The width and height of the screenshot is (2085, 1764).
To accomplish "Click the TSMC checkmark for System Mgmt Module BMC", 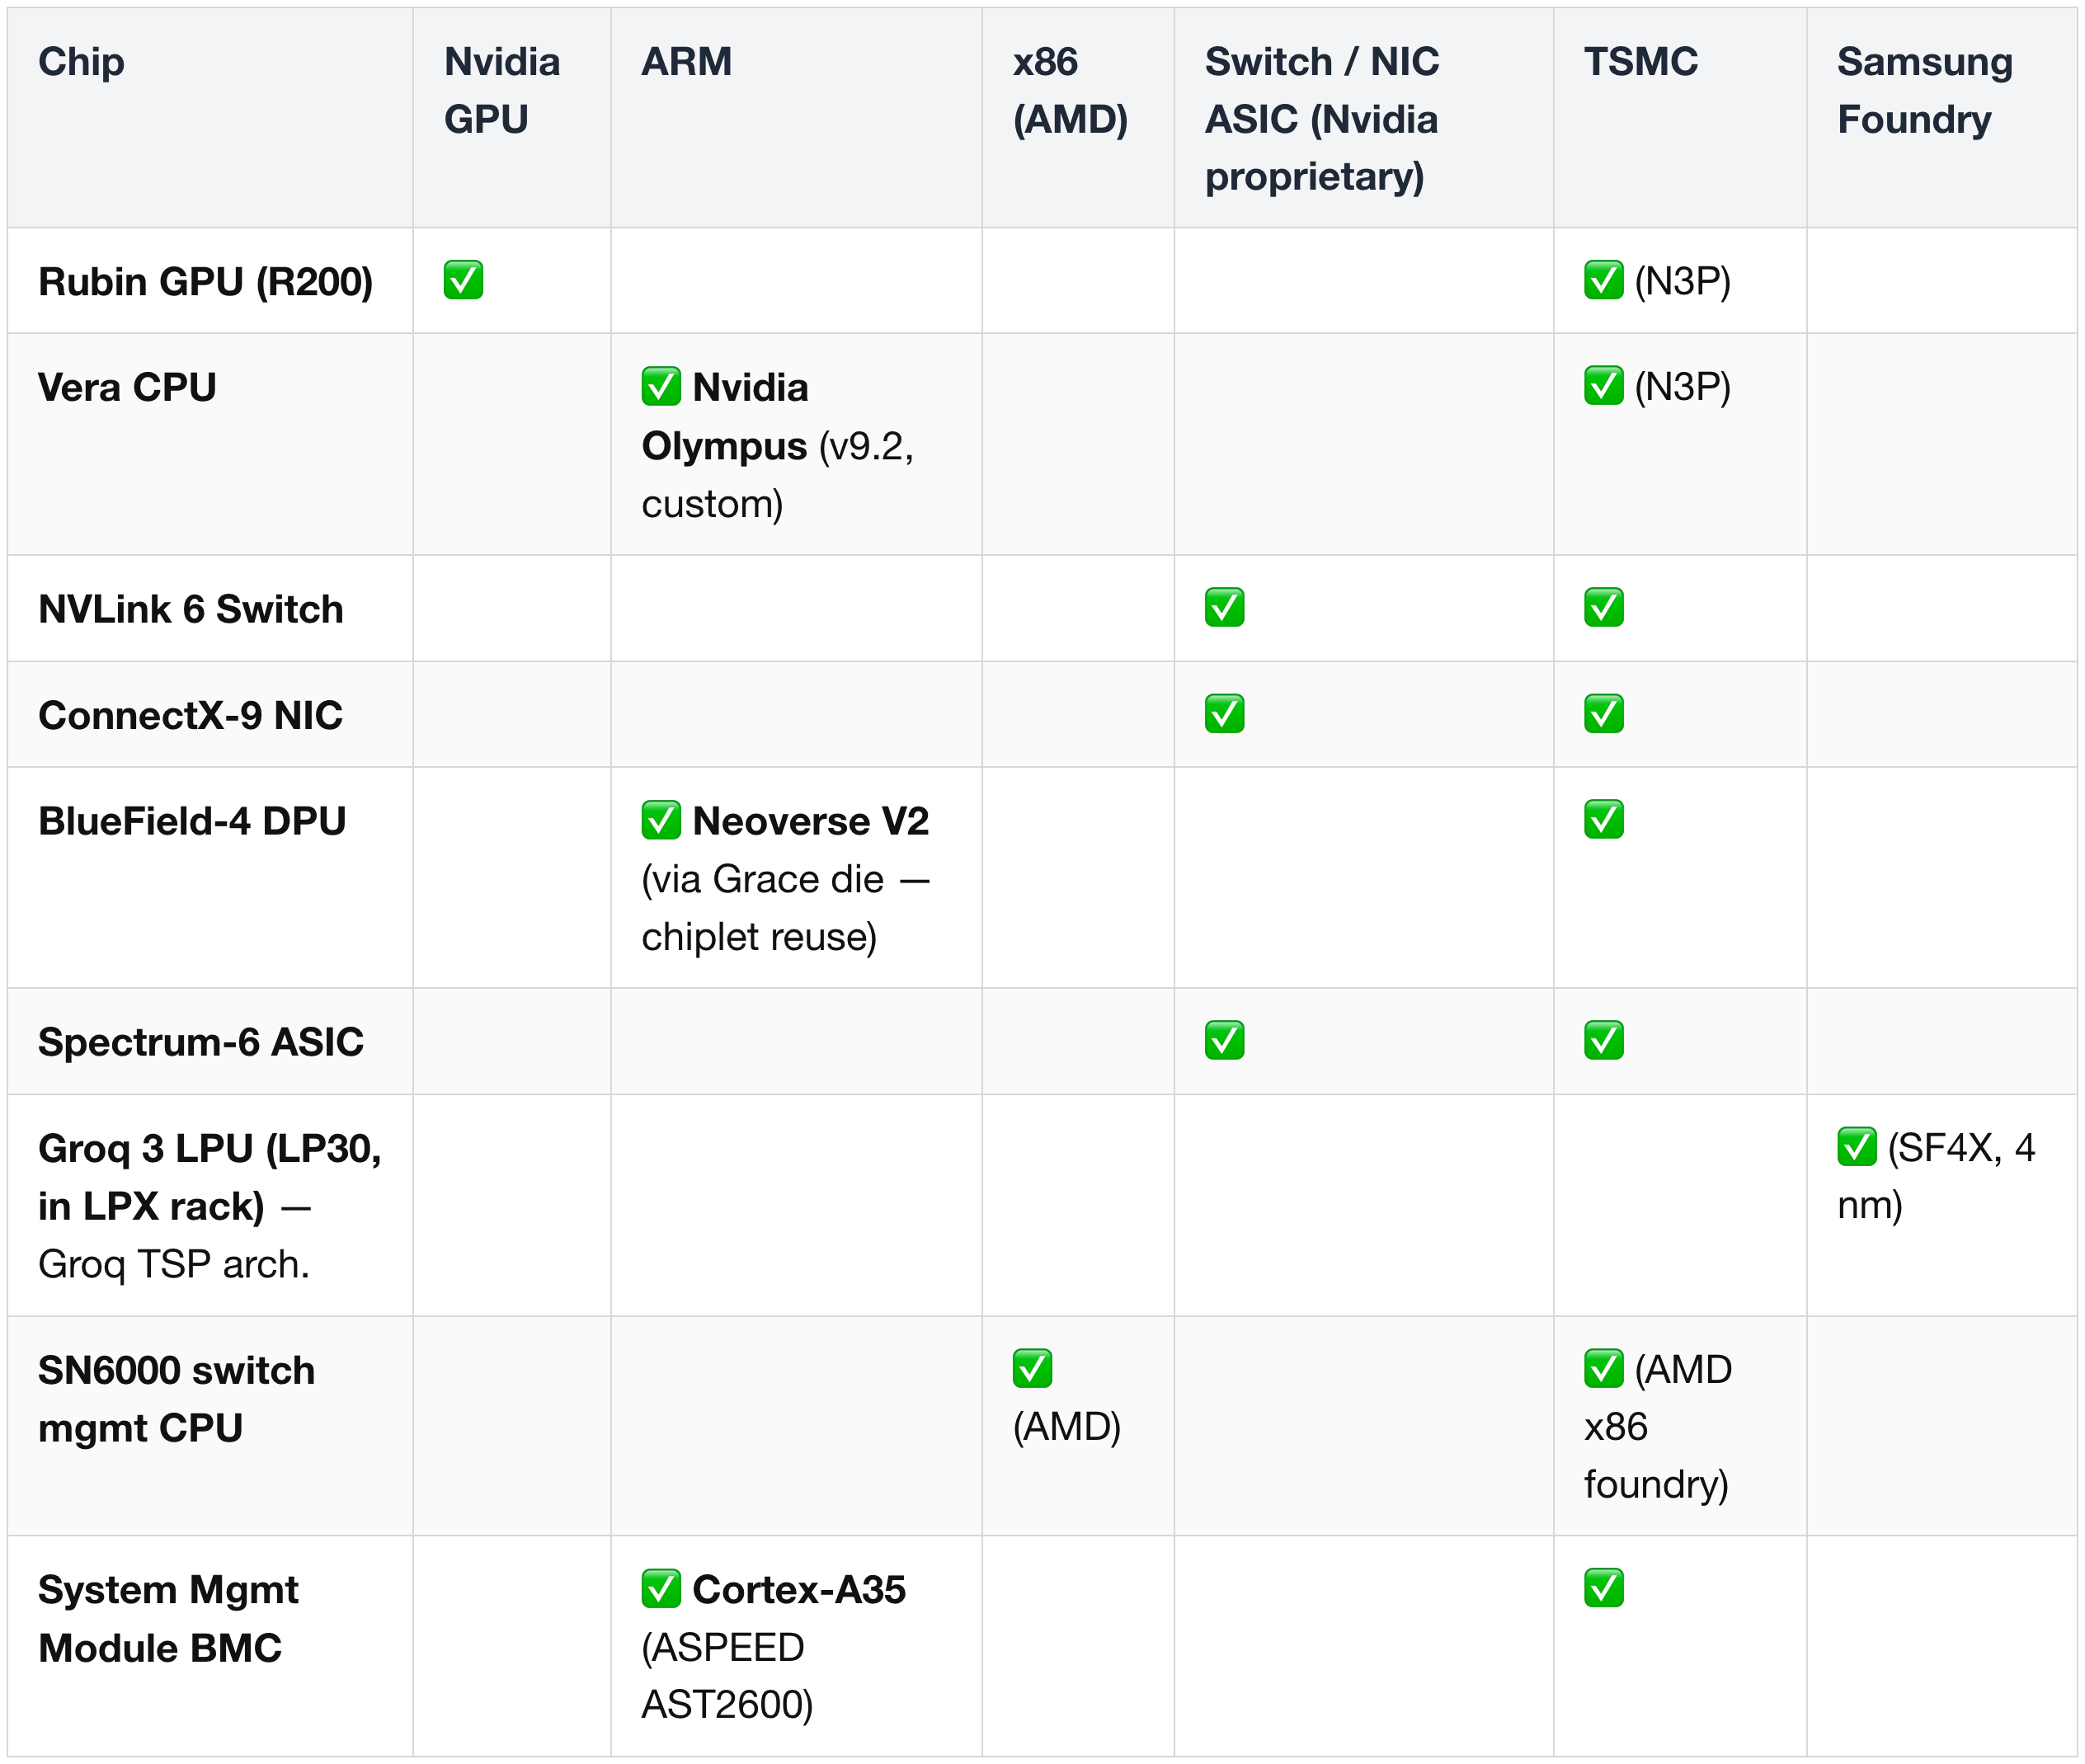I will click(1603, 1588).
